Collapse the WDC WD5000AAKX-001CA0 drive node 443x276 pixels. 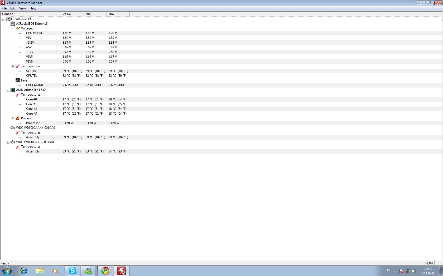point(8,128)
